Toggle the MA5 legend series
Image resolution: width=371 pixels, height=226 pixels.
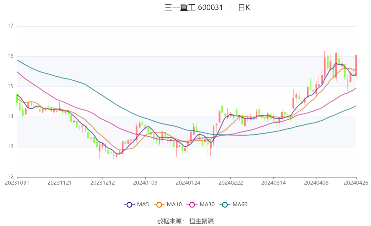(x=136, y=204)
